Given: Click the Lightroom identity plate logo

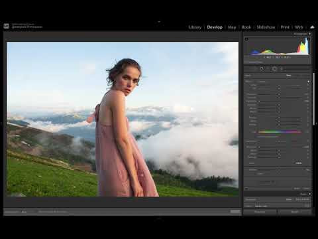Looking at the screenshot, I should click(6, 26).
